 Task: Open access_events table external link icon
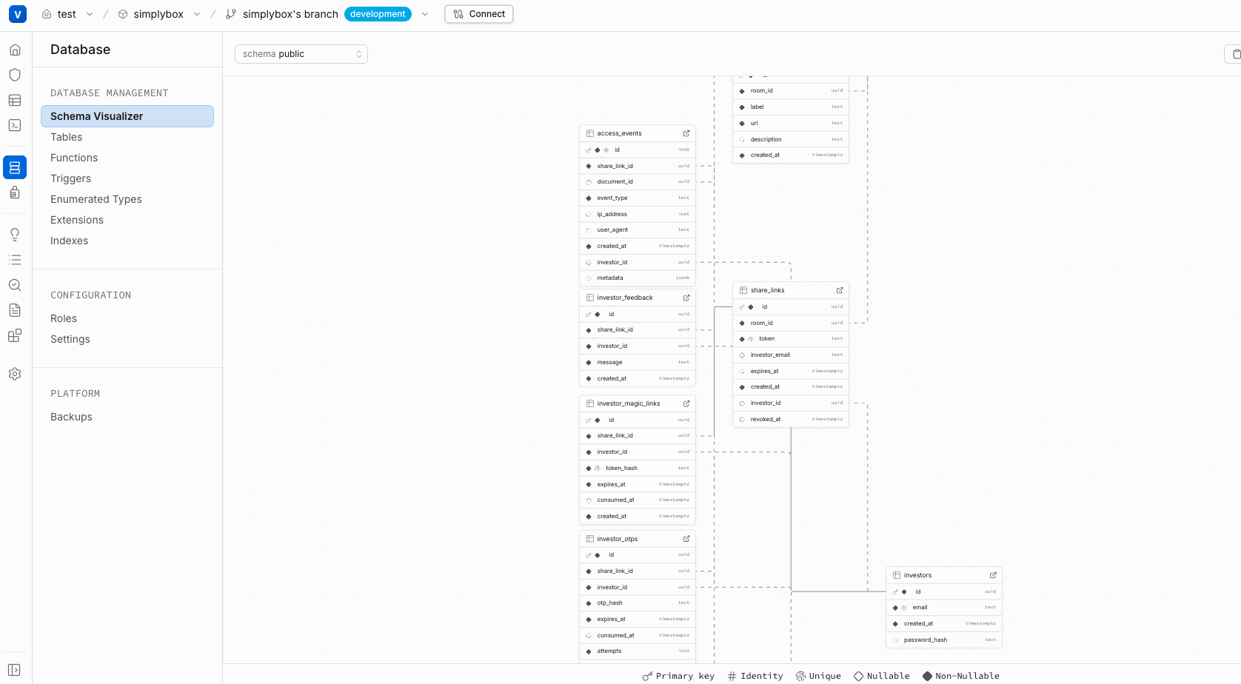pyautogui.click(x=686, y=133)
